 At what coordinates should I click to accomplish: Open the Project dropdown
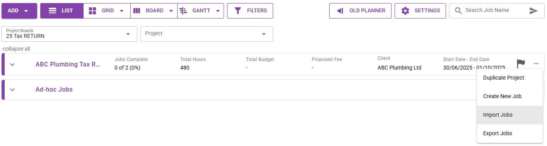tap(207, 34)
